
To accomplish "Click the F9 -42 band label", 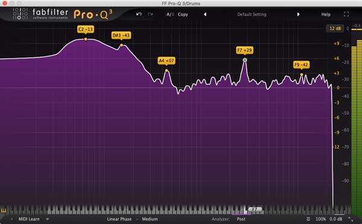I will coord(301,65).
